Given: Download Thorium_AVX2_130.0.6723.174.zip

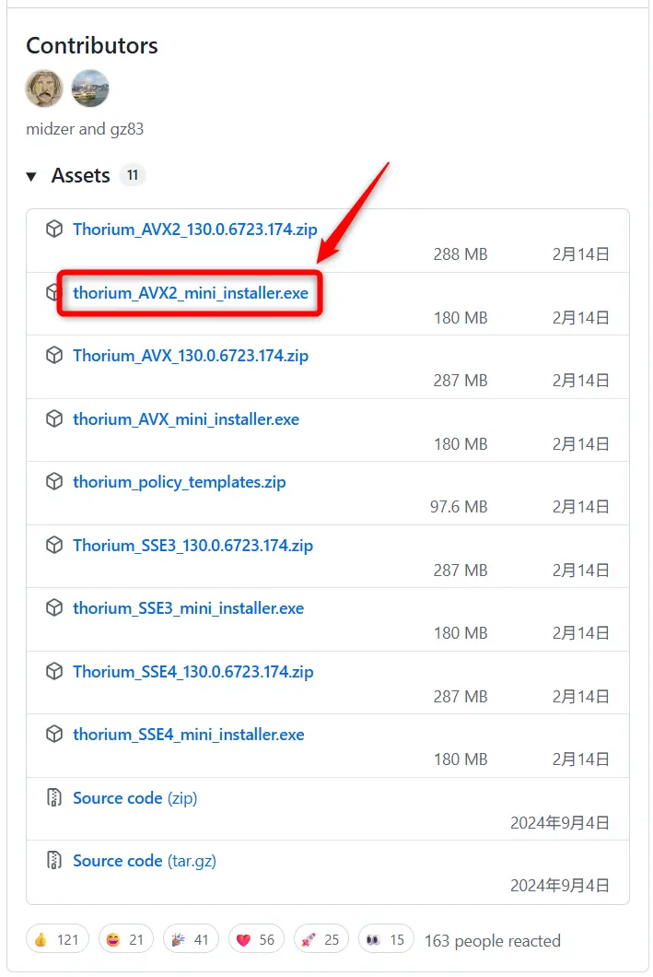Looking at the screenshot, I should point(194,230).
